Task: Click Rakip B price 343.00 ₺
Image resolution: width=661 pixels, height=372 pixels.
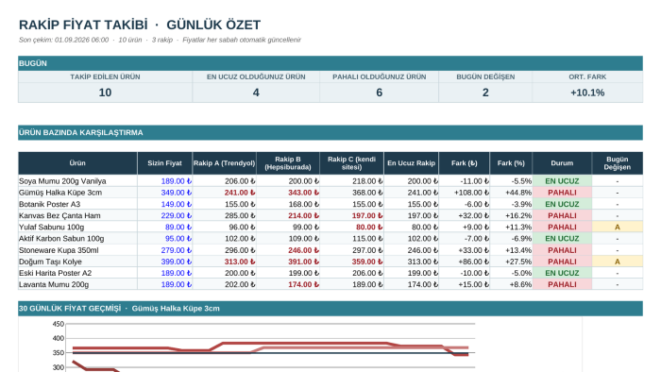Action: [288, 193]
